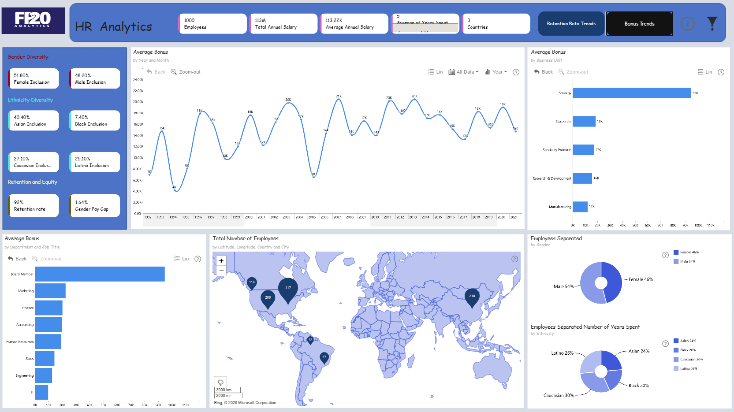The image size is (734, 412).
Task: Expand the Year granularity dropdown
Action: (x=496, y=72)
